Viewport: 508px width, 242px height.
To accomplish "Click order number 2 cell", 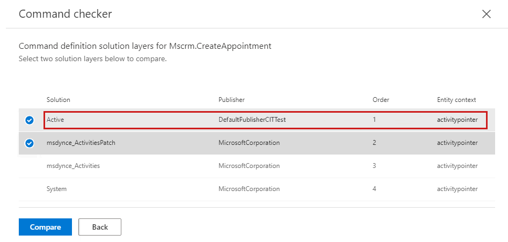I will [374, 143].
